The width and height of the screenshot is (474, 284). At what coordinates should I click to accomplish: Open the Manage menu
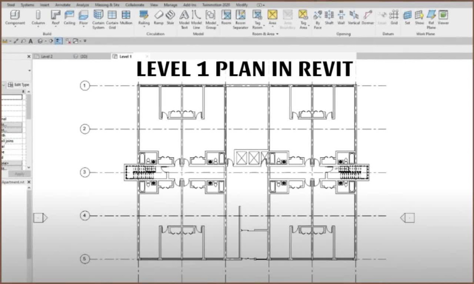pyautogui.click(x=170, y=5)
